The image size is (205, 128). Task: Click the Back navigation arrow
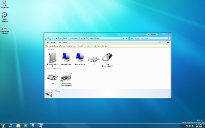point(46,38)
